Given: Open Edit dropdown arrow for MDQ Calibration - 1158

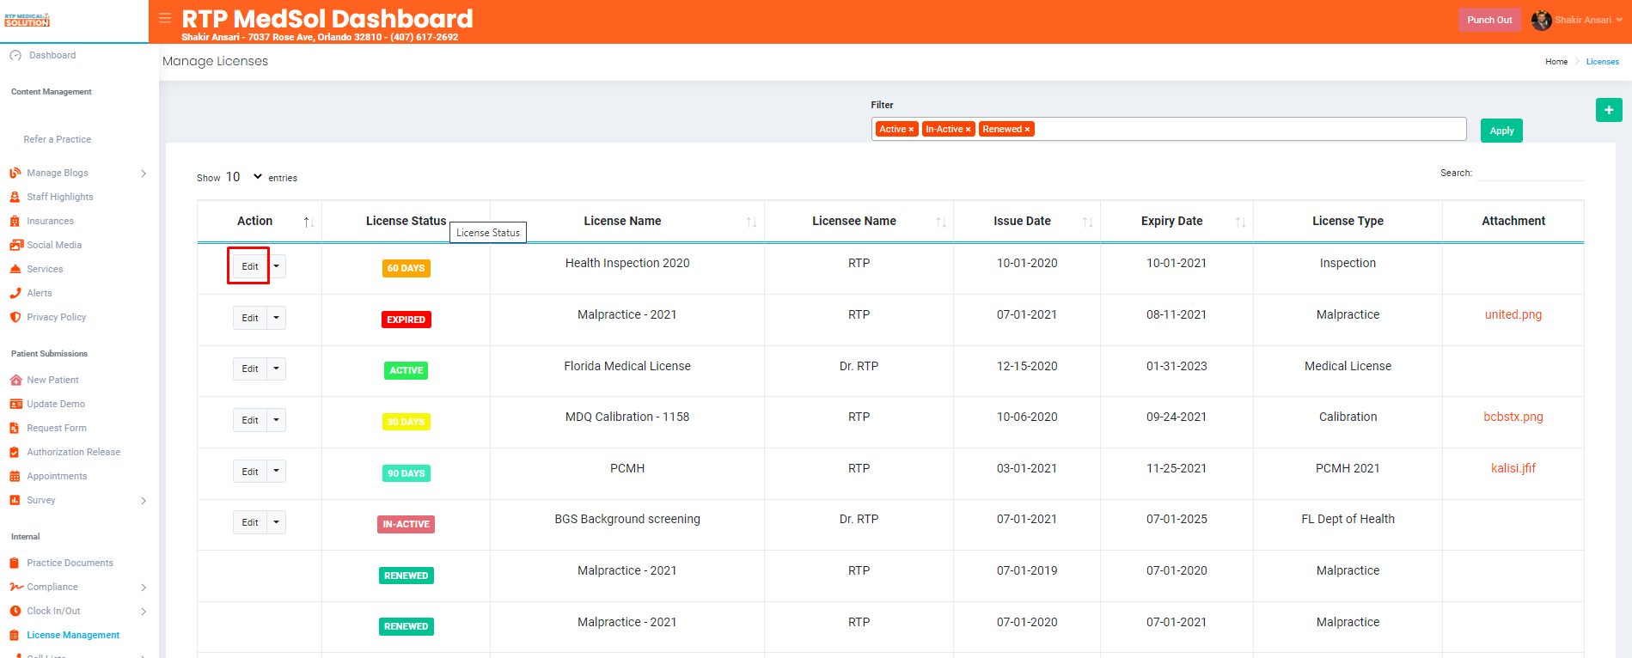Looking at the screenshot, I should click(x=277, y=420).
